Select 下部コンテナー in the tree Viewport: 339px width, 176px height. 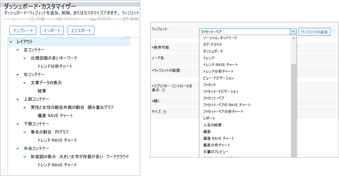click(36, 124)
